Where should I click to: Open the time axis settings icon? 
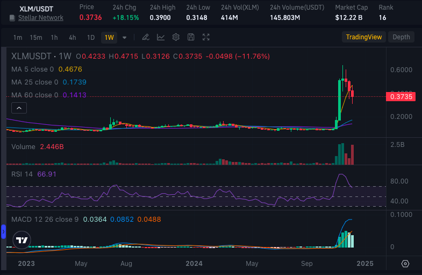[x=405, y=263]
